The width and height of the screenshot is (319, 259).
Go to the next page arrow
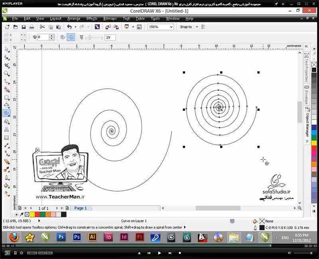57,208
